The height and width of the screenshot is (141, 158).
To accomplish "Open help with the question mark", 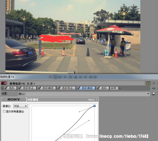I will click(x=97, y=100).
